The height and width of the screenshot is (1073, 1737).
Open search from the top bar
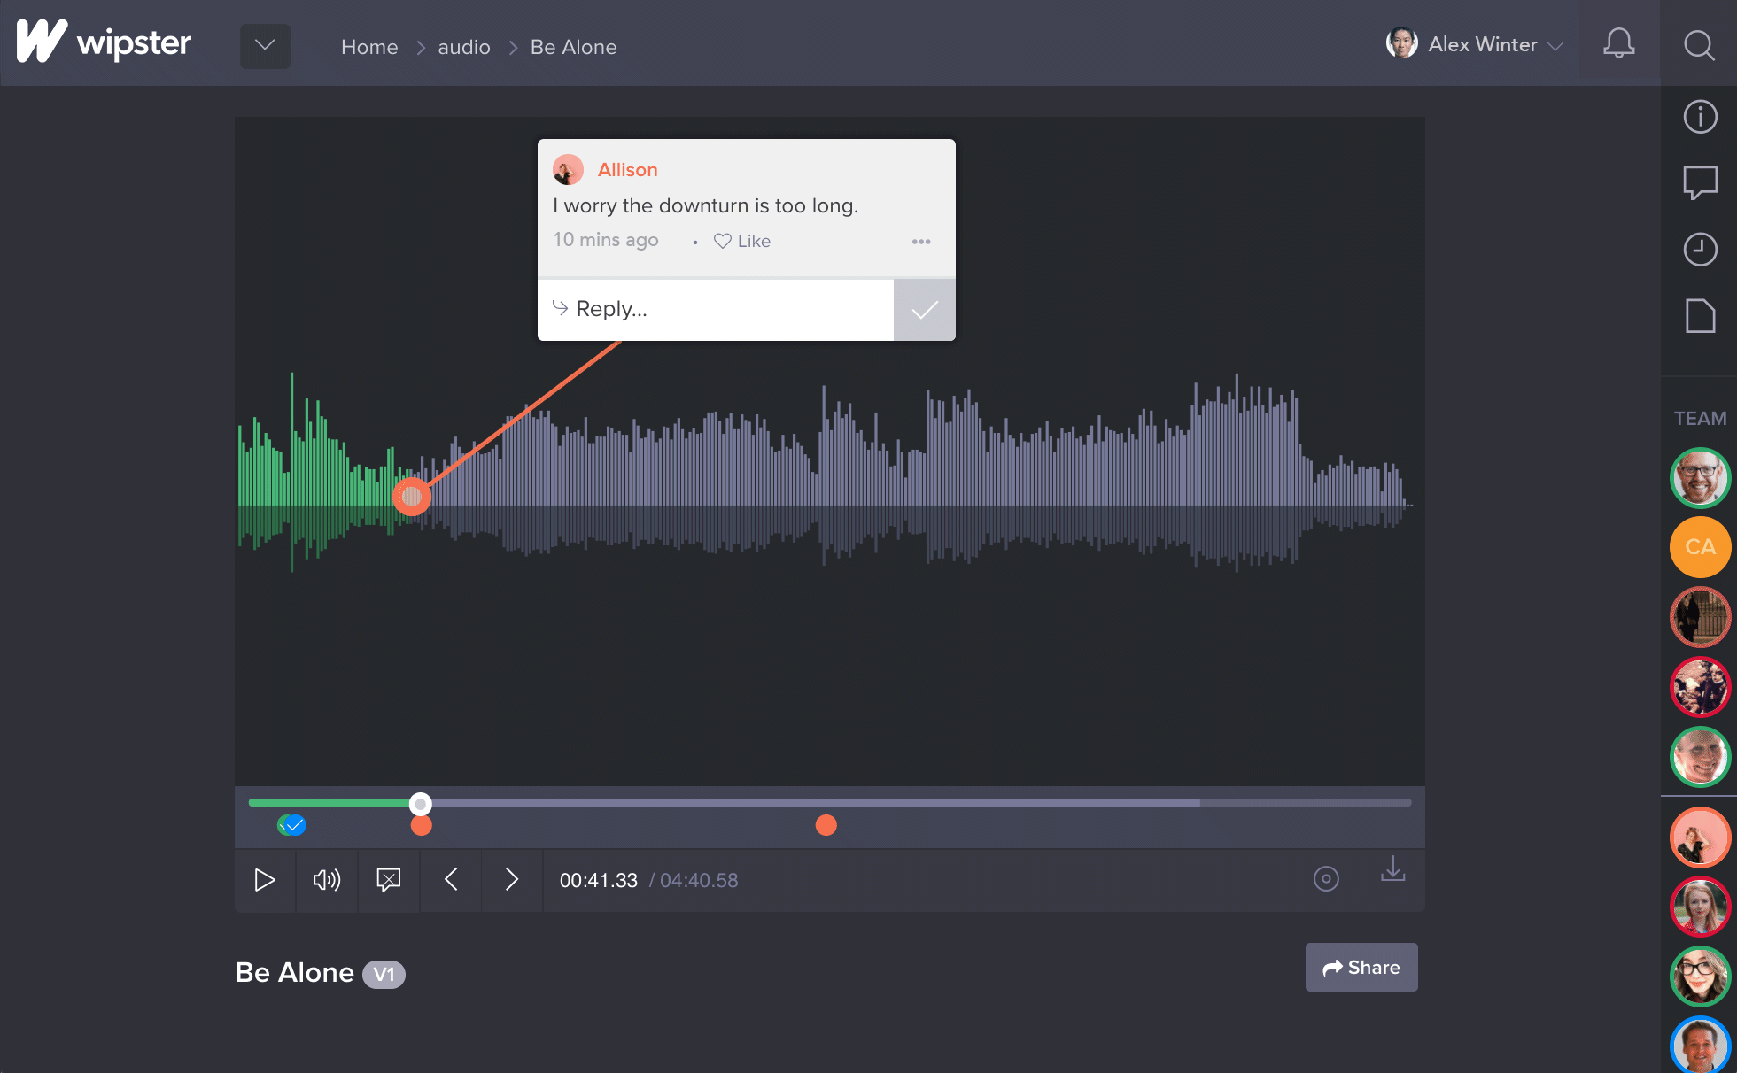coord(1698,45)
